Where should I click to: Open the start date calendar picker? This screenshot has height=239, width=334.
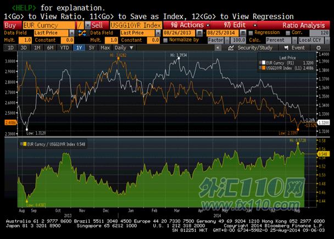point(199,33)
